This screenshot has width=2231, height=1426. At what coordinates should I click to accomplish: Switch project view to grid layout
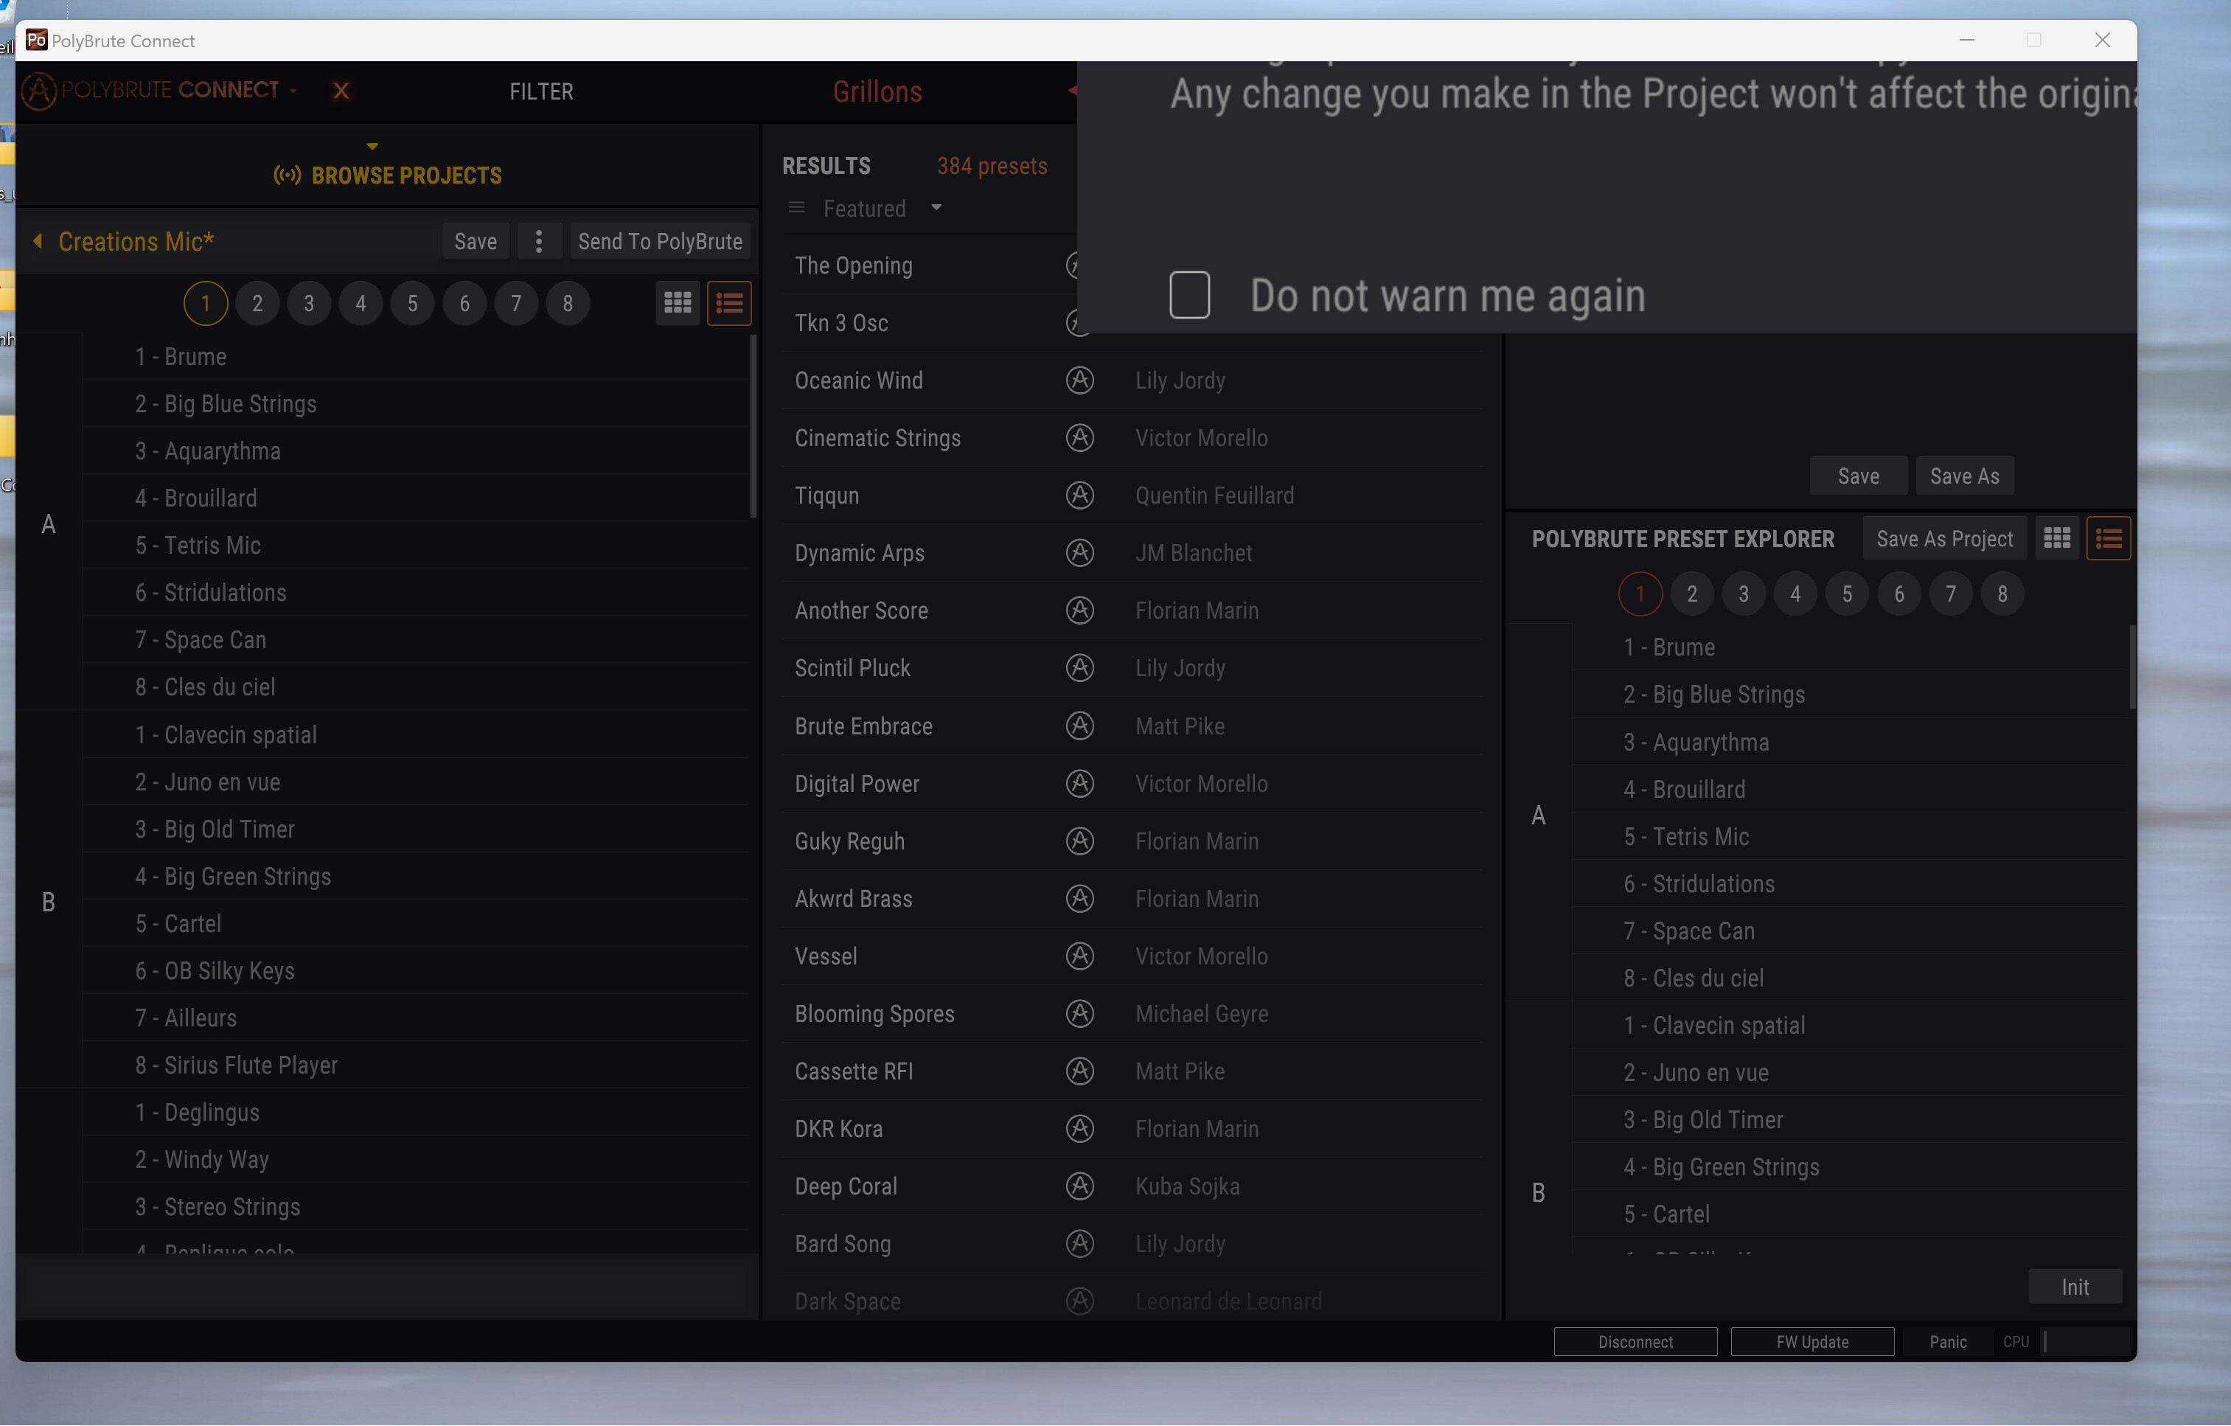[x=678, y=304]
